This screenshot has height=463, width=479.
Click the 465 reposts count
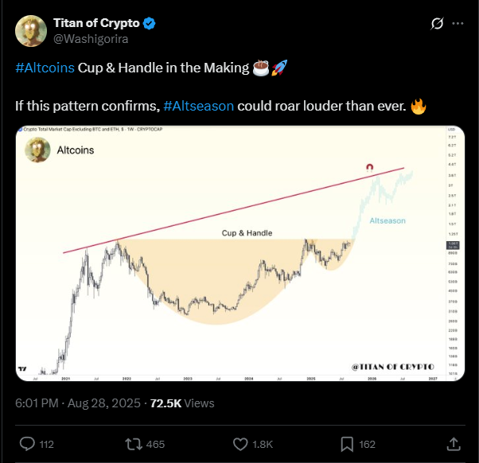pyautogui.click(x=155, y=444)
